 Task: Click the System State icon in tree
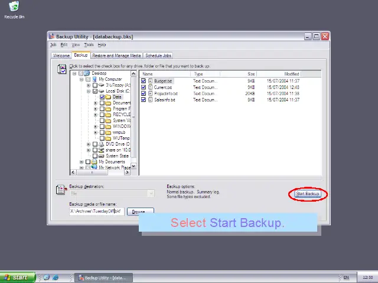[x=102, y=156]
